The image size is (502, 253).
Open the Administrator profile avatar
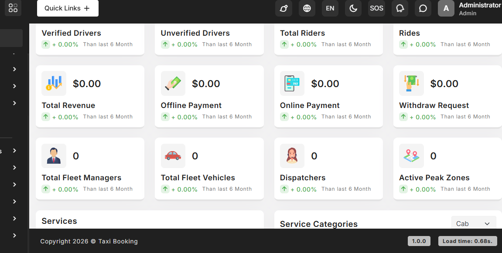click(446, 8)
